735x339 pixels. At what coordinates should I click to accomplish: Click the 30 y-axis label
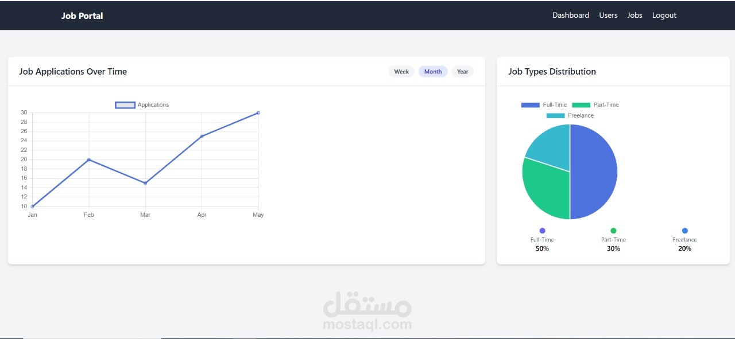pyautogui.click(x=24, y=112)
